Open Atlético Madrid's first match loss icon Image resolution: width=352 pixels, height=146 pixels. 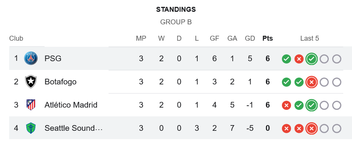(x=286, y=105)
